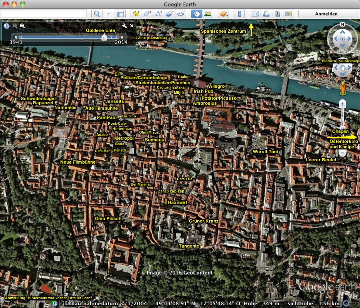
Task: Click the time slider clock icon
Action: tap(7, 26)
